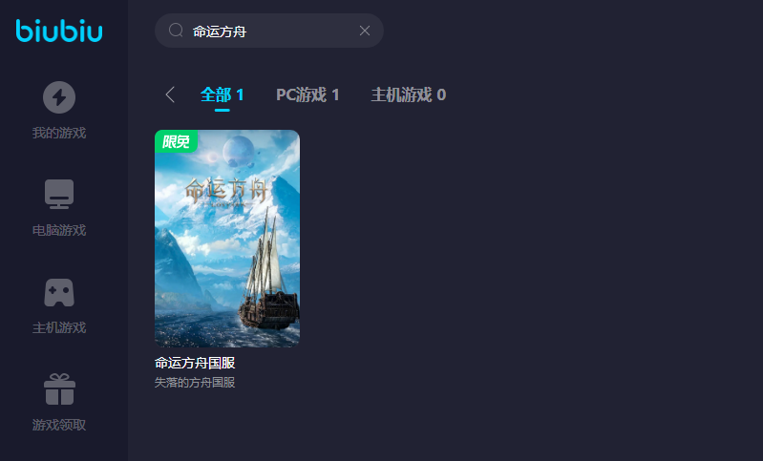Select the 主机游戏 sidebar label
Viewport: 763px width, 461px height.
59,327
